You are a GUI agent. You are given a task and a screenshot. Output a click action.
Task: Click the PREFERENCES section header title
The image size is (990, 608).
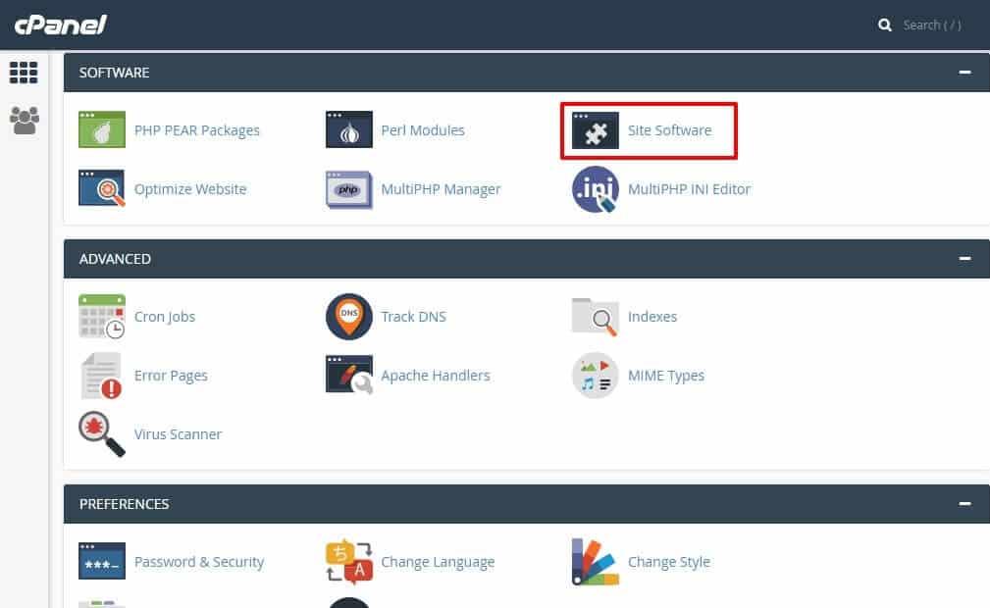(x=124, y=504)
